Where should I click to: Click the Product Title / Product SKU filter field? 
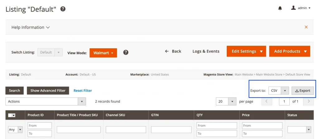(x=79, y=129)
